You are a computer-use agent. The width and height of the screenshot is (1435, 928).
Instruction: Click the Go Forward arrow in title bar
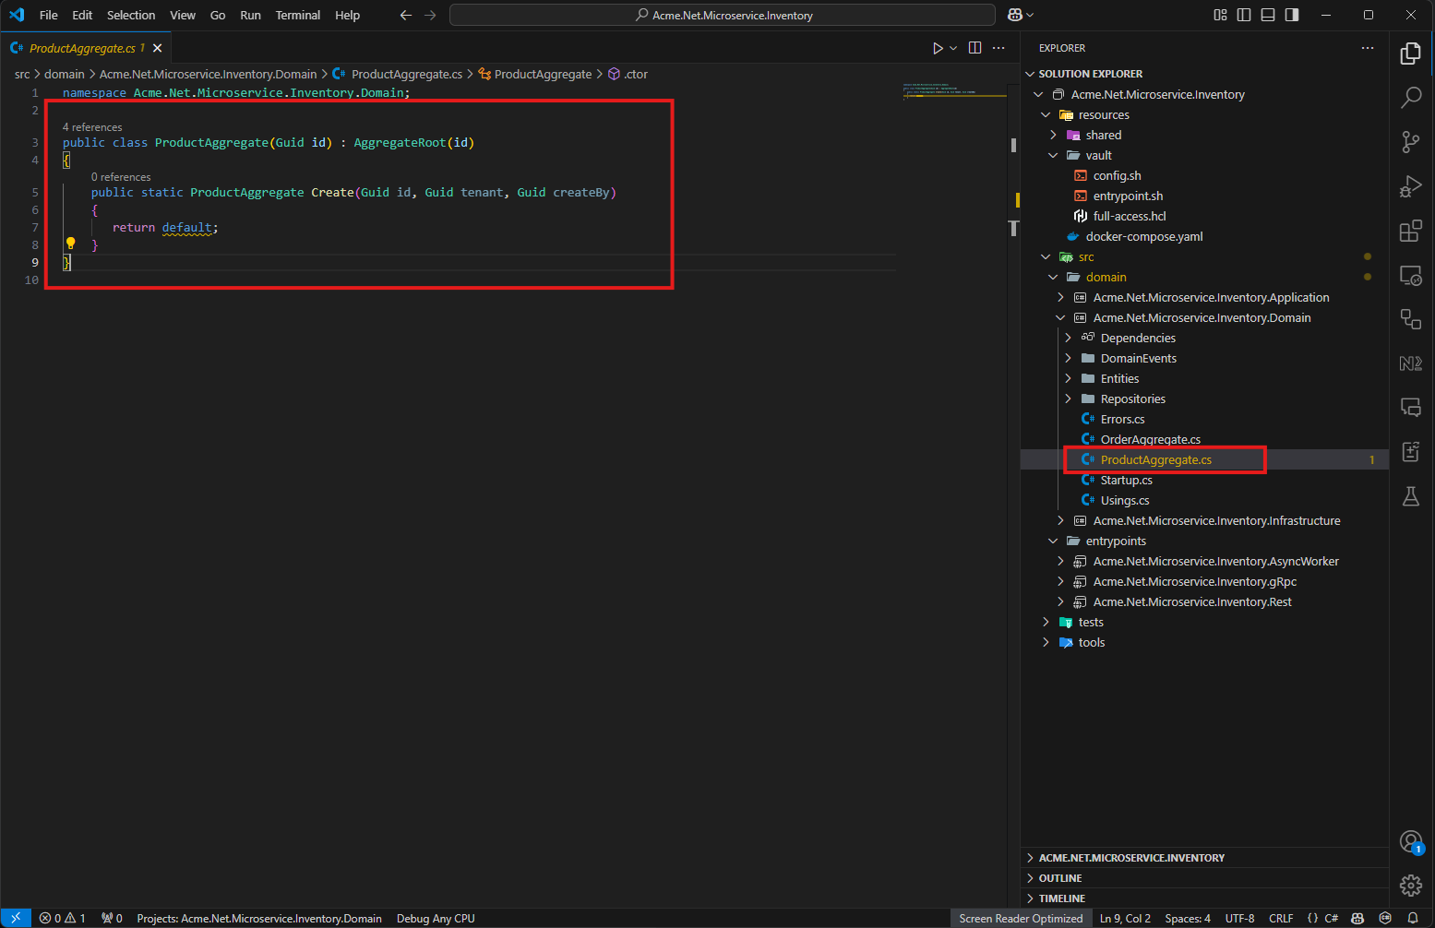point(430,15)
